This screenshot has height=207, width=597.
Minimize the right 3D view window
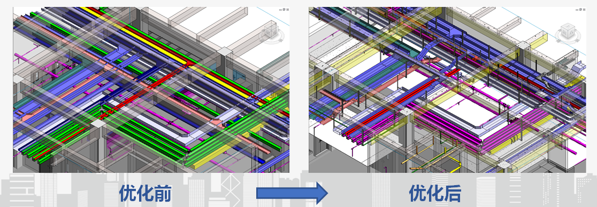pyautogui.click(x=577, y=10)
